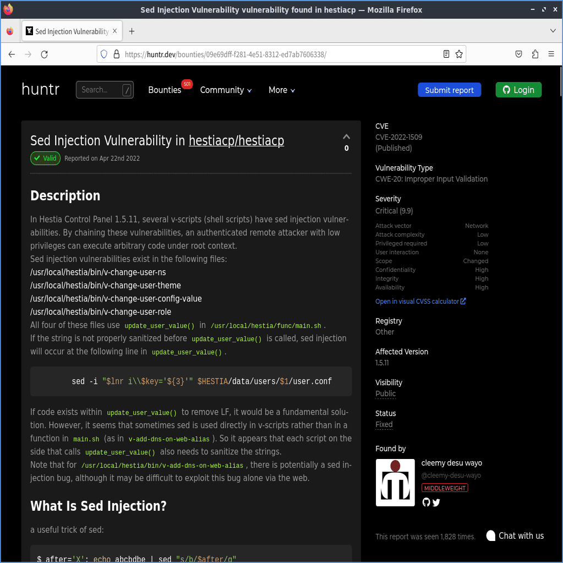Open the Pocket save icon

[518, 54]
